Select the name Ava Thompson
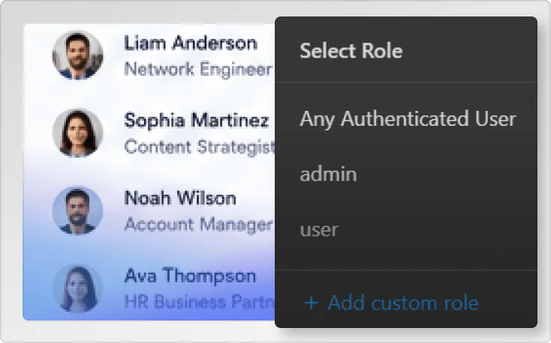This screenshot has width=551, height=343. click(x=190, y=276)
